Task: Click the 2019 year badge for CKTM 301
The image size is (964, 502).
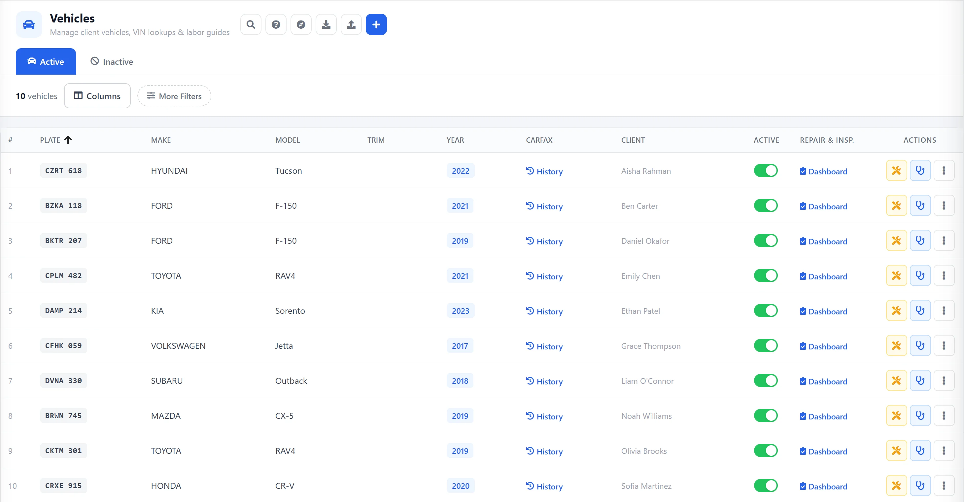Action: (460, 451)
